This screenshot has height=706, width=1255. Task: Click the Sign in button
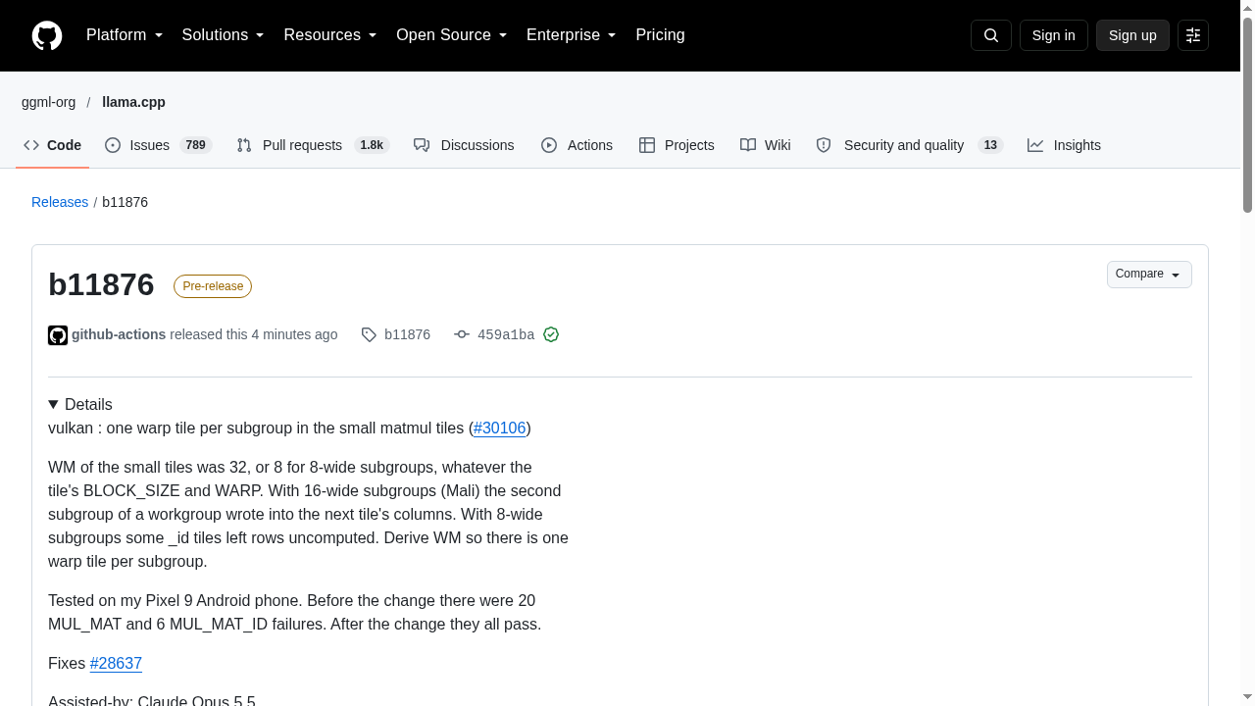1054,35
